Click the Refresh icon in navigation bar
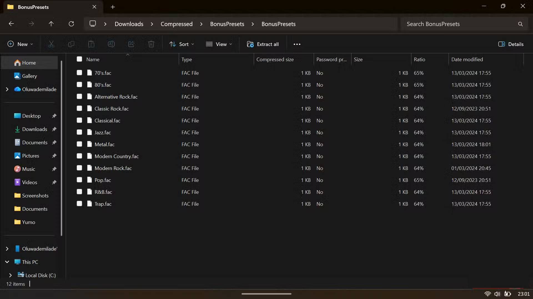 tap(71, 24)
